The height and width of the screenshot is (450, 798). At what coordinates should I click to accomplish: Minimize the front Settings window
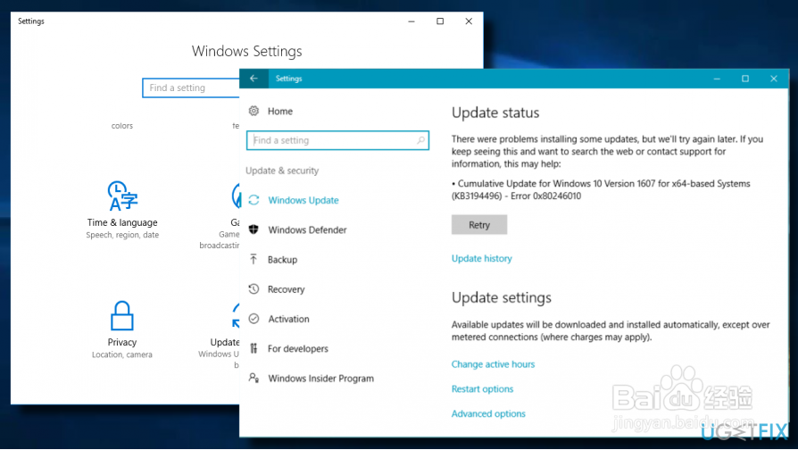tap(717, 79)
